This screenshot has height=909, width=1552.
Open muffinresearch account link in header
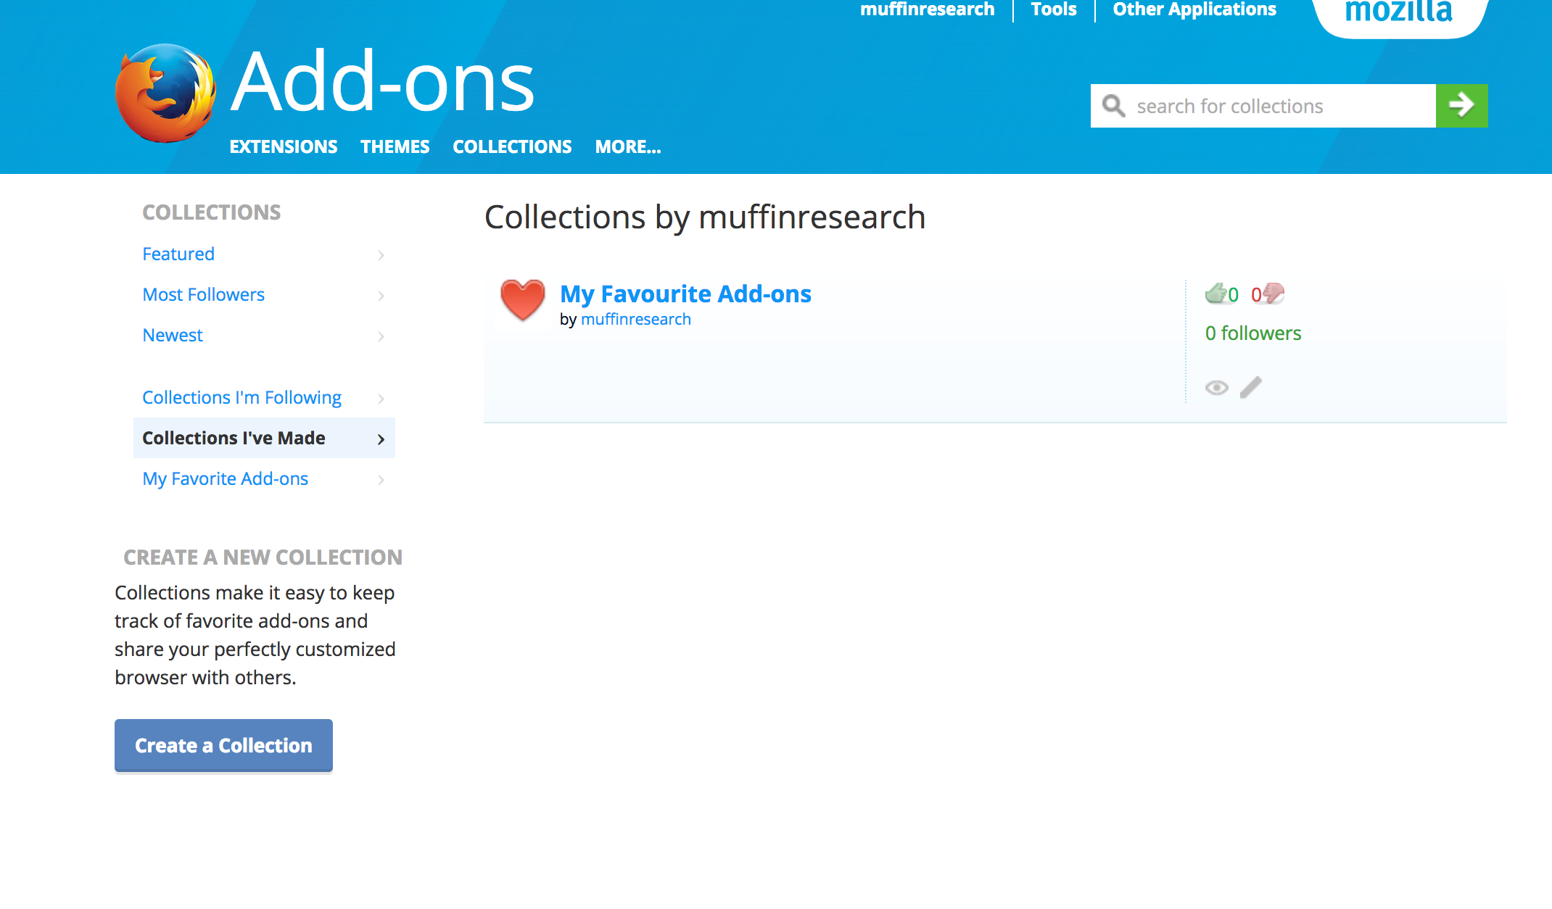point(928,9)
